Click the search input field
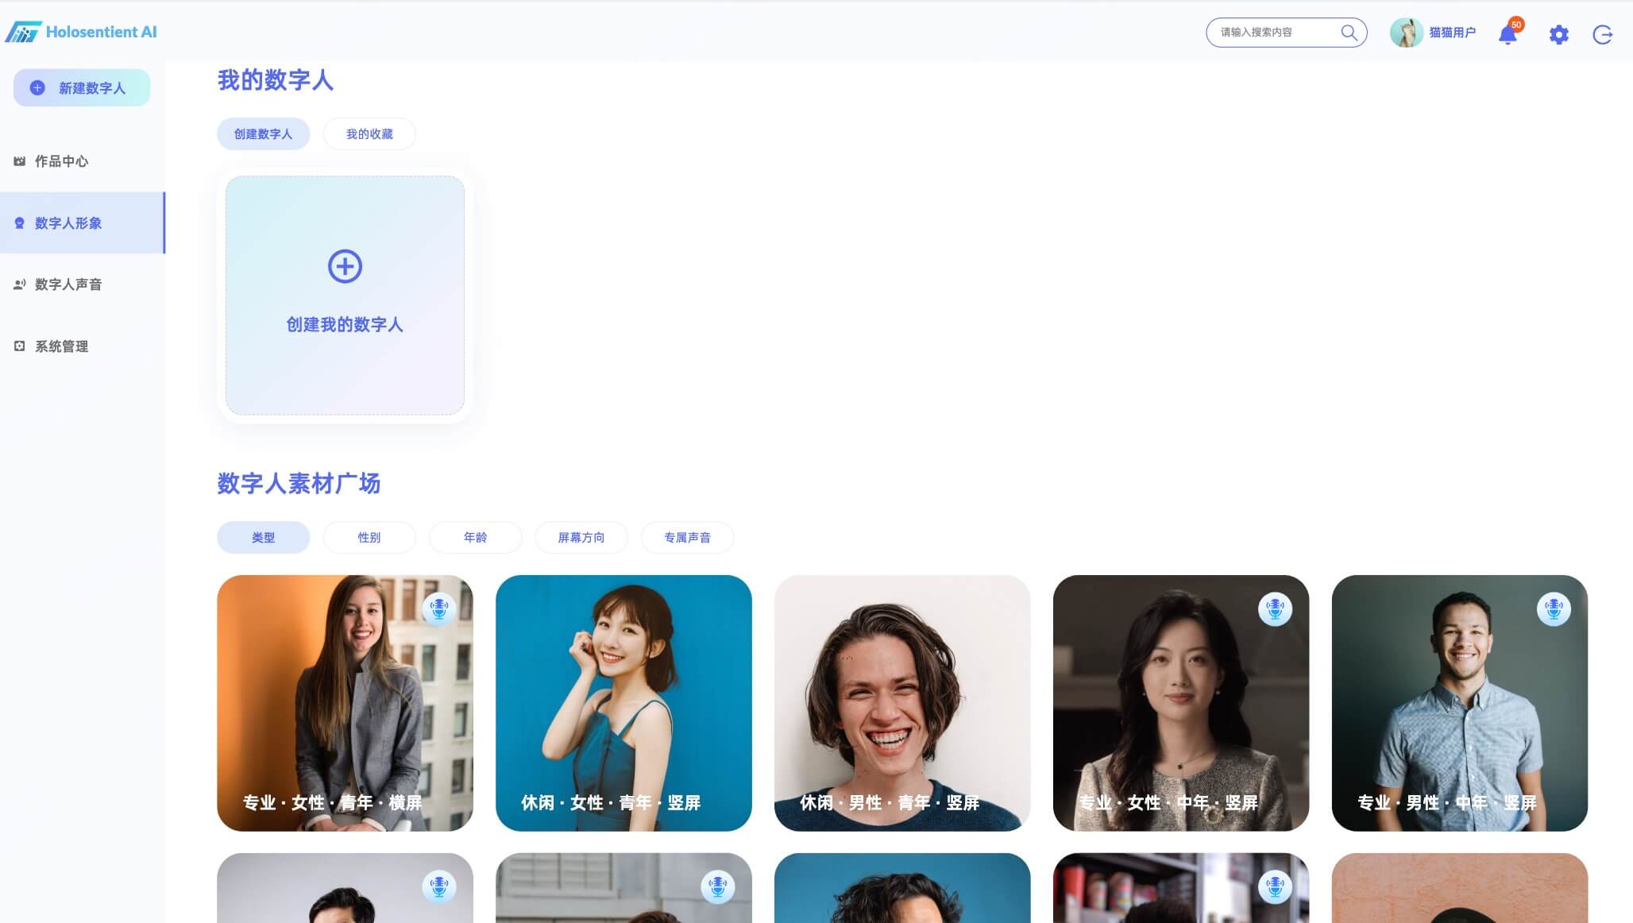Viewport: 1633px width, 923px height. click(1271, 33)
